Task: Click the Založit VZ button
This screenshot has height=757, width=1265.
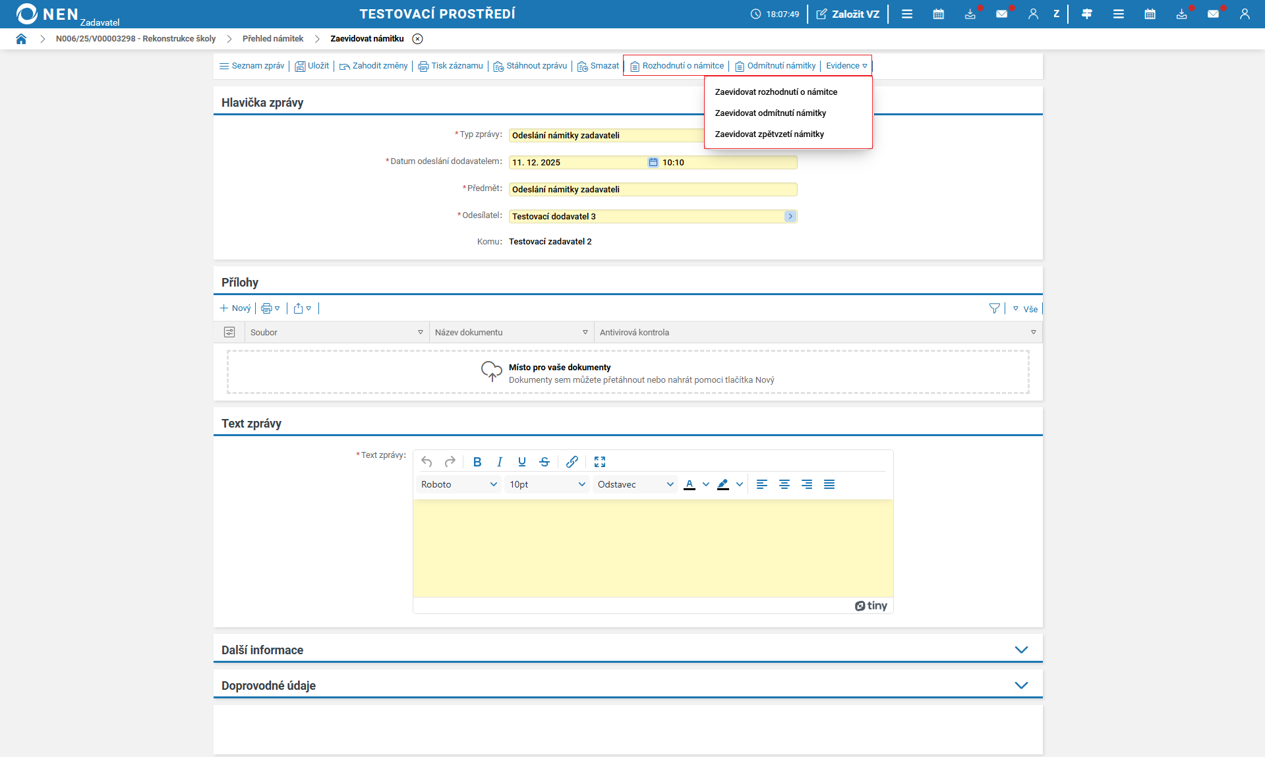Action: (x=848, y=14)
